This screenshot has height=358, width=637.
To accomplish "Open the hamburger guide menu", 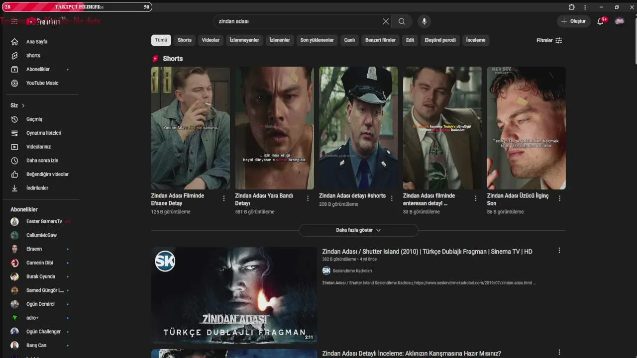I will [14, 21].
